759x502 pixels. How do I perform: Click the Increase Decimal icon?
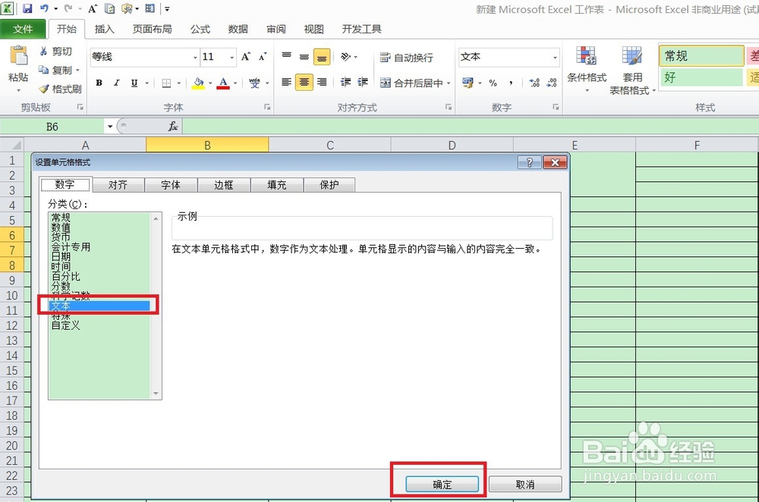[535, 83]
